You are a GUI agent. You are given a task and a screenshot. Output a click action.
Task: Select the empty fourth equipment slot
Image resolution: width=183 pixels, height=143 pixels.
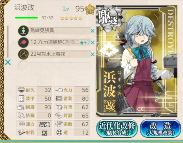pos(54,66)
